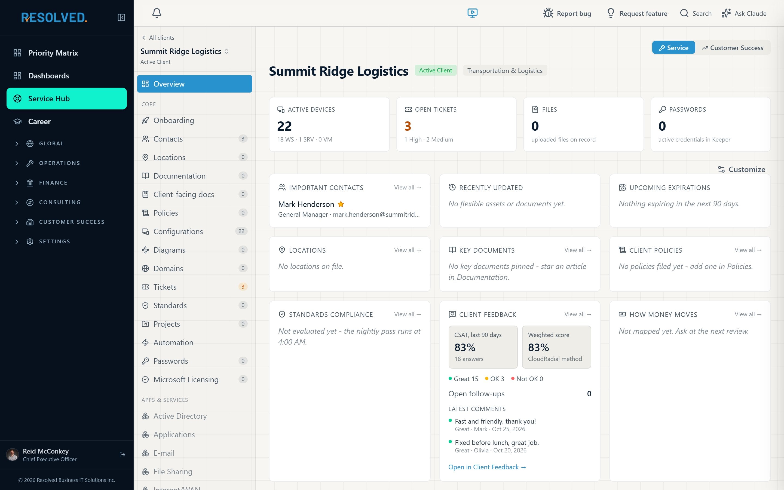
Task: Open Search from the top bar
Action: pos(696,13)
